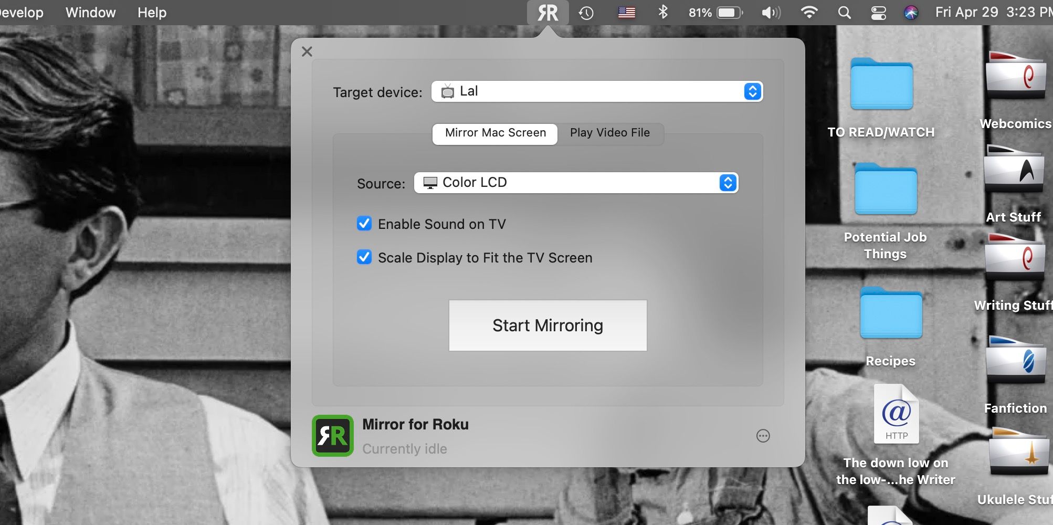Click the Mirror for Roku app logo
Viewport: 1053px width, 525px height.
click(x=333, y=436)
